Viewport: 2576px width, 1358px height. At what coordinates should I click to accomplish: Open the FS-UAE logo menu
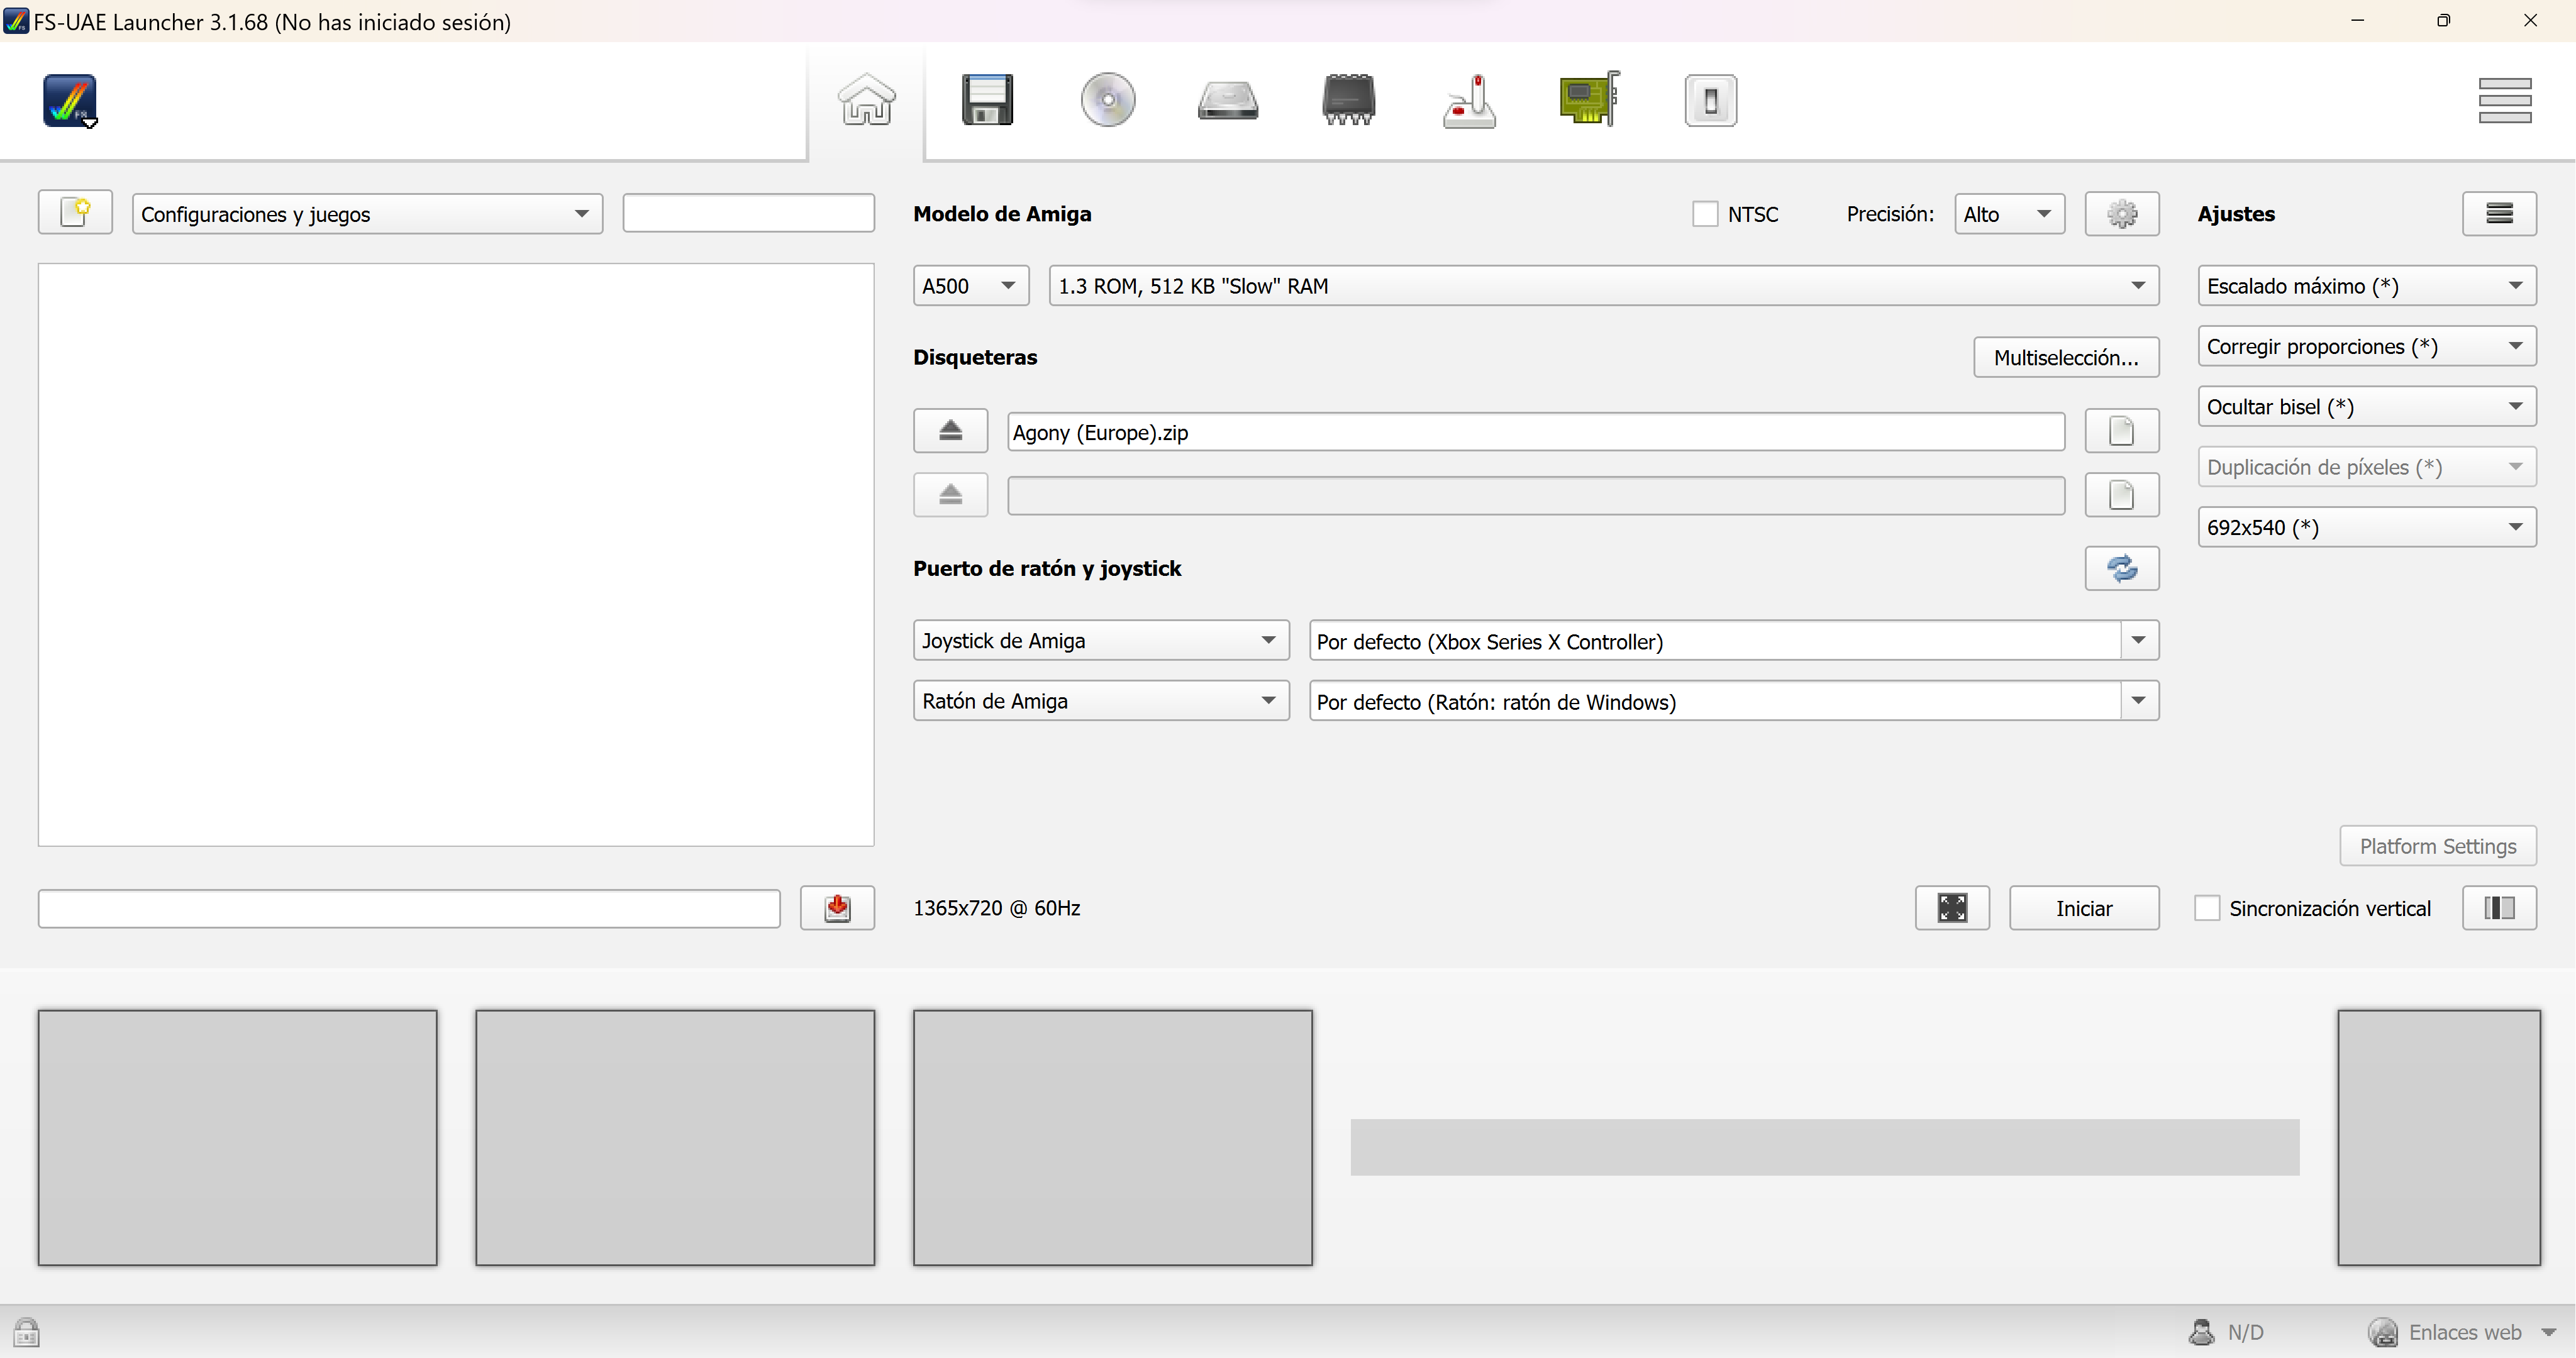pyautogui.click(x=69, y=100)
